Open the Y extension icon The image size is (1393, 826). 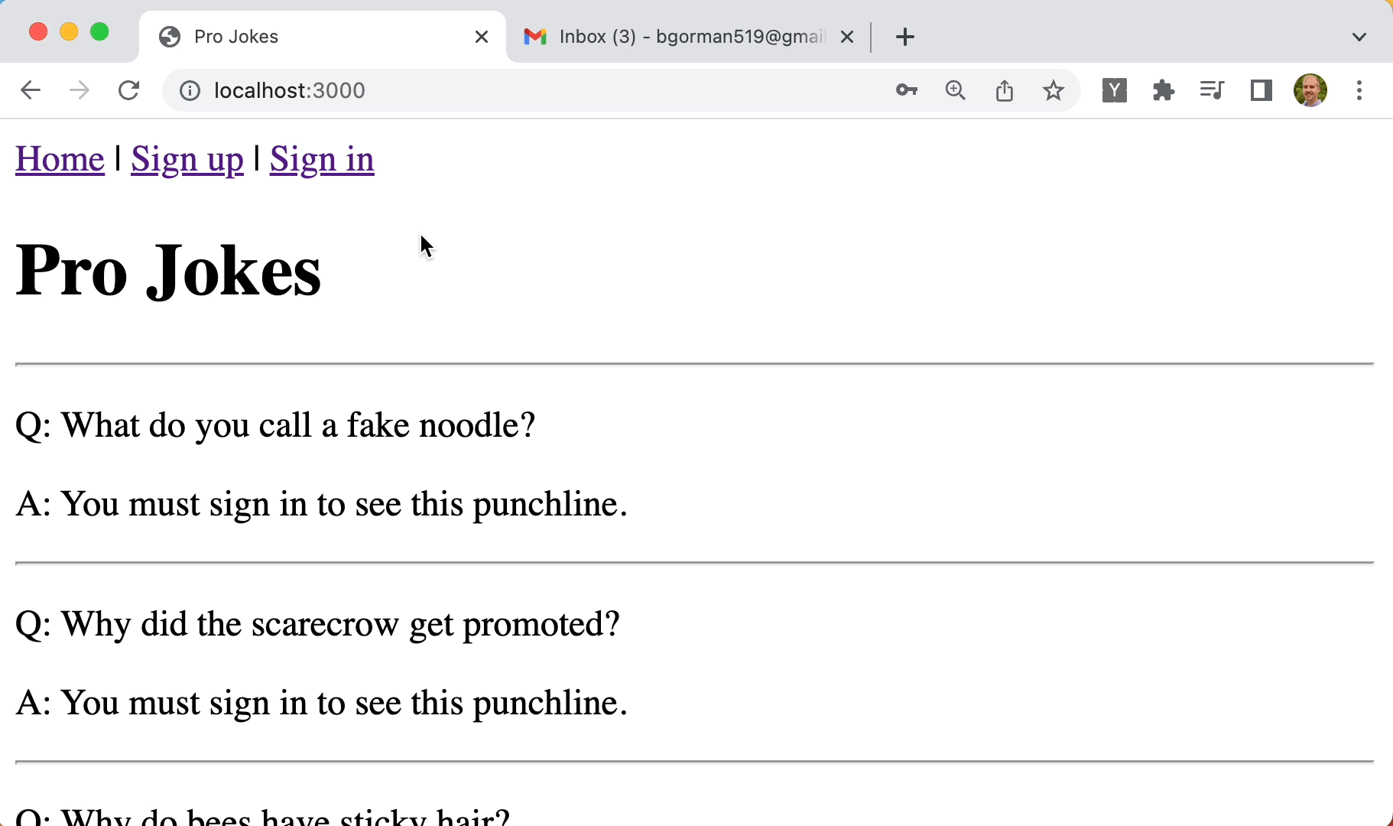tap(1115, 90)
